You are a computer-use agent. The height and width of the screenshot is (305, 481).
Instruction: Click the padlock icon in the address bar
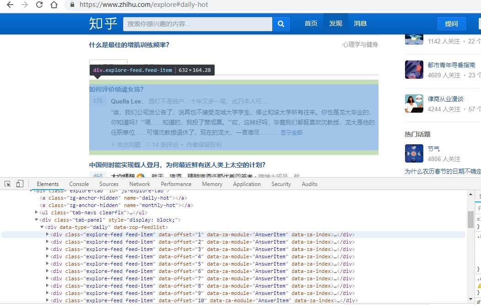pos(72,5)
